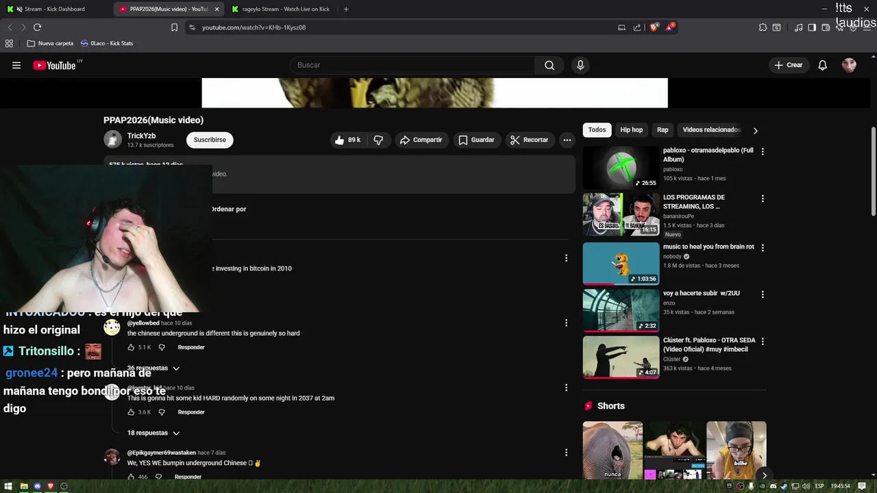
Task: Share this page from address bar
Action: pyautogui.click(x=637, y=27)
